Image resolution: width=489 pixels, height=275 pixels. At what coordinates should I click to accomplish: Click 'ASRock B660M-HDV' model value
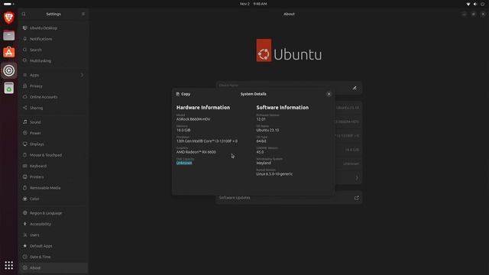pos(193,119)
